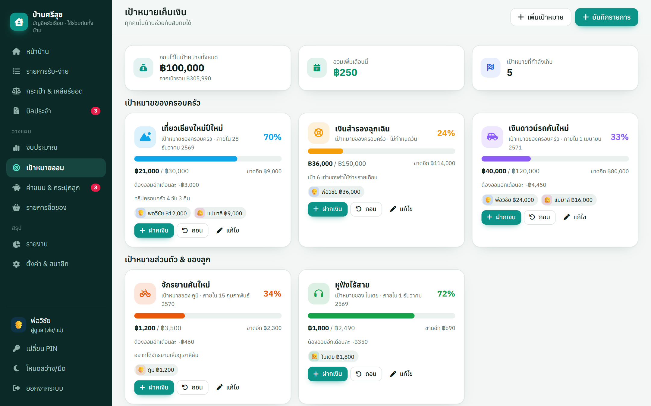The image size is (651, 406).
Task: Click the car icon of เงินดาวน์รถคันใหม่ goal
Action: click(x=492, y=137)
